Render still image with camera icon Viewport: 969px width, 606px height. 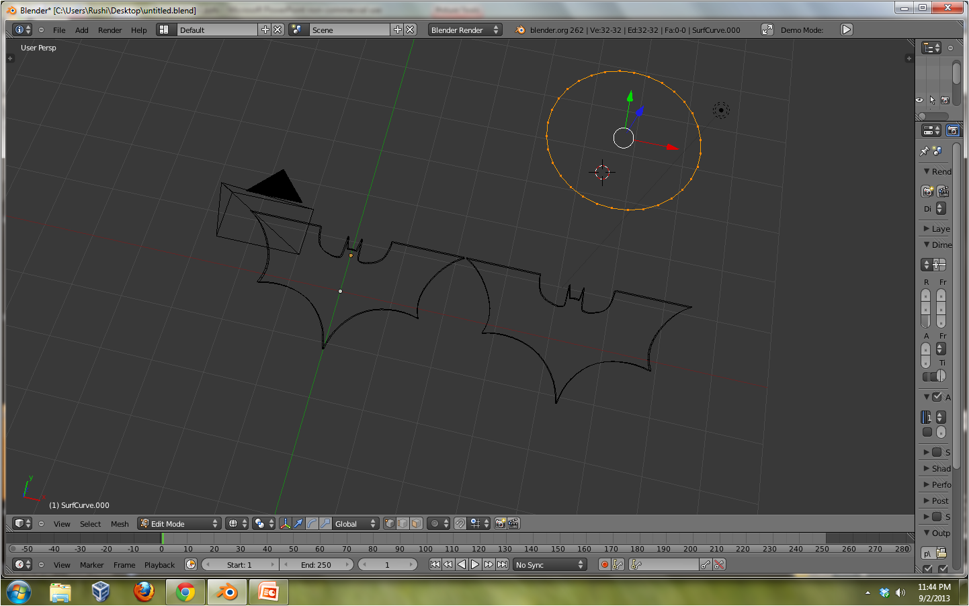[927, 191]
